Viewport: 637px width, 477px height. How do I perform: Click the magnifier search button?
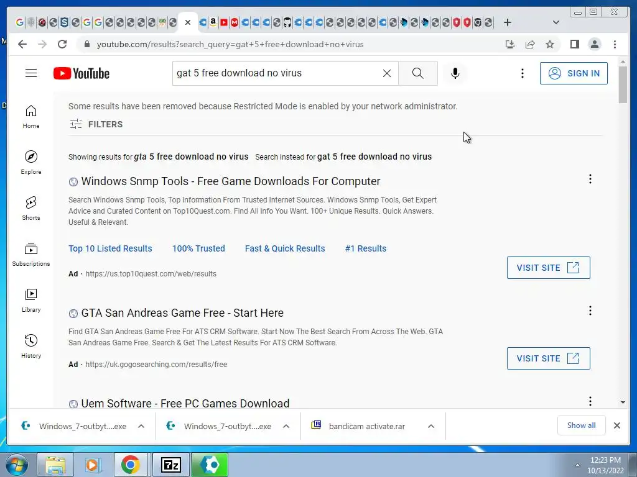pos(417,73)
